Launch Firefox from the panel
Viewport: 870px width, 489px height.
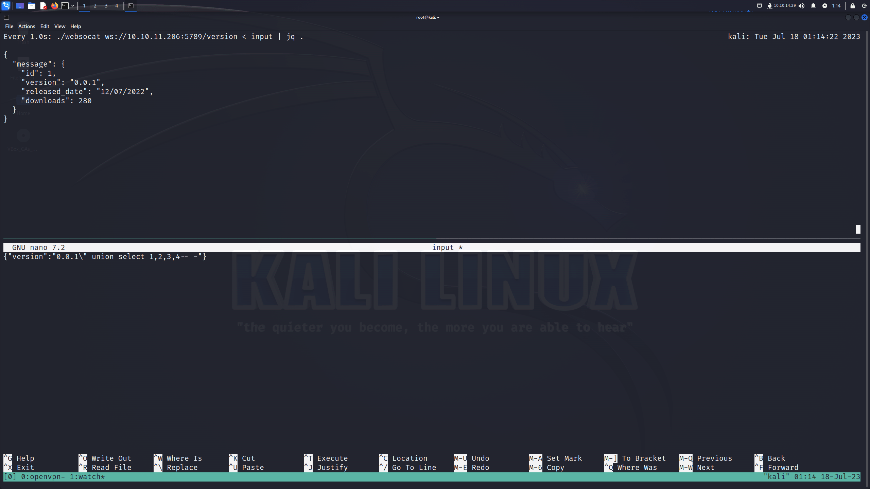[54, 6]
